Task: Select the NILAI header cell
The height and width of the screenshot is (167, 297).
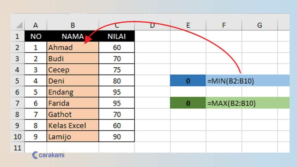Action: [x=117, y=36]
